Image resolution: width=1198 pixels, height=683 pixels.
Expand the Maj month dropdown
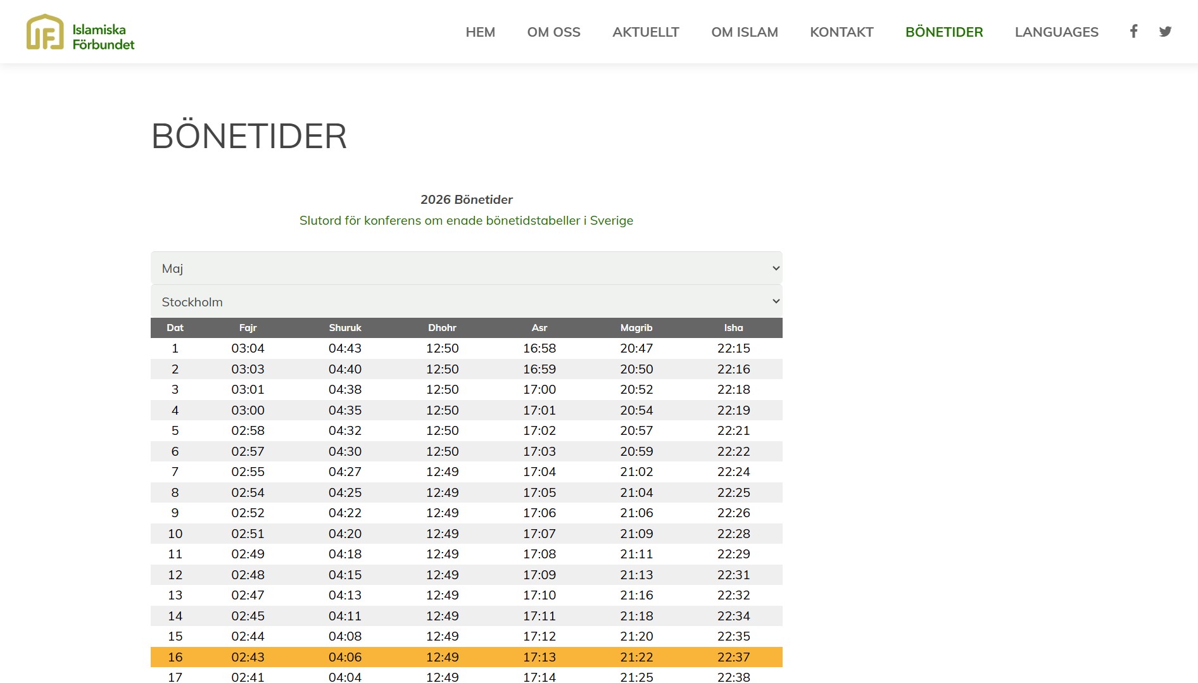tap(466, 268)
